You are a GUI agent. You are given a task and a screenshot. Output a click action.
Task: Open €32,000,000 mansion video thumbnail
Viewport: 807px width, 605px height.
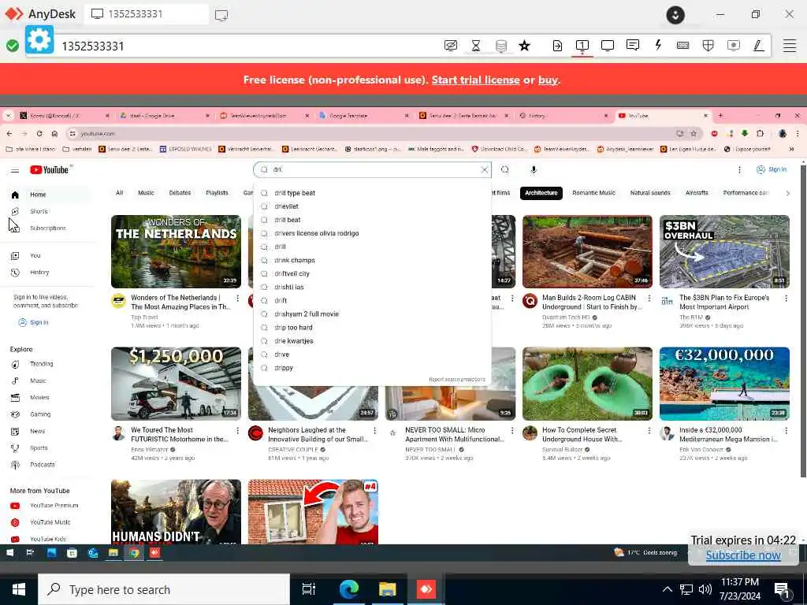724,384
